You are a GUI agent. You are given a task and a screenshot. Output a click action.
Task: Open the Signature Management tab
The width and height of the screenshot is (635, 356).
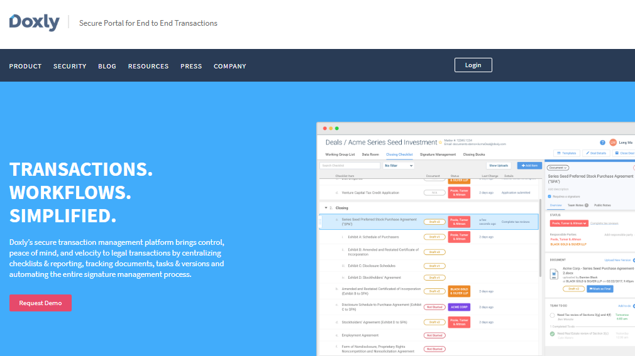coord(438,154)
